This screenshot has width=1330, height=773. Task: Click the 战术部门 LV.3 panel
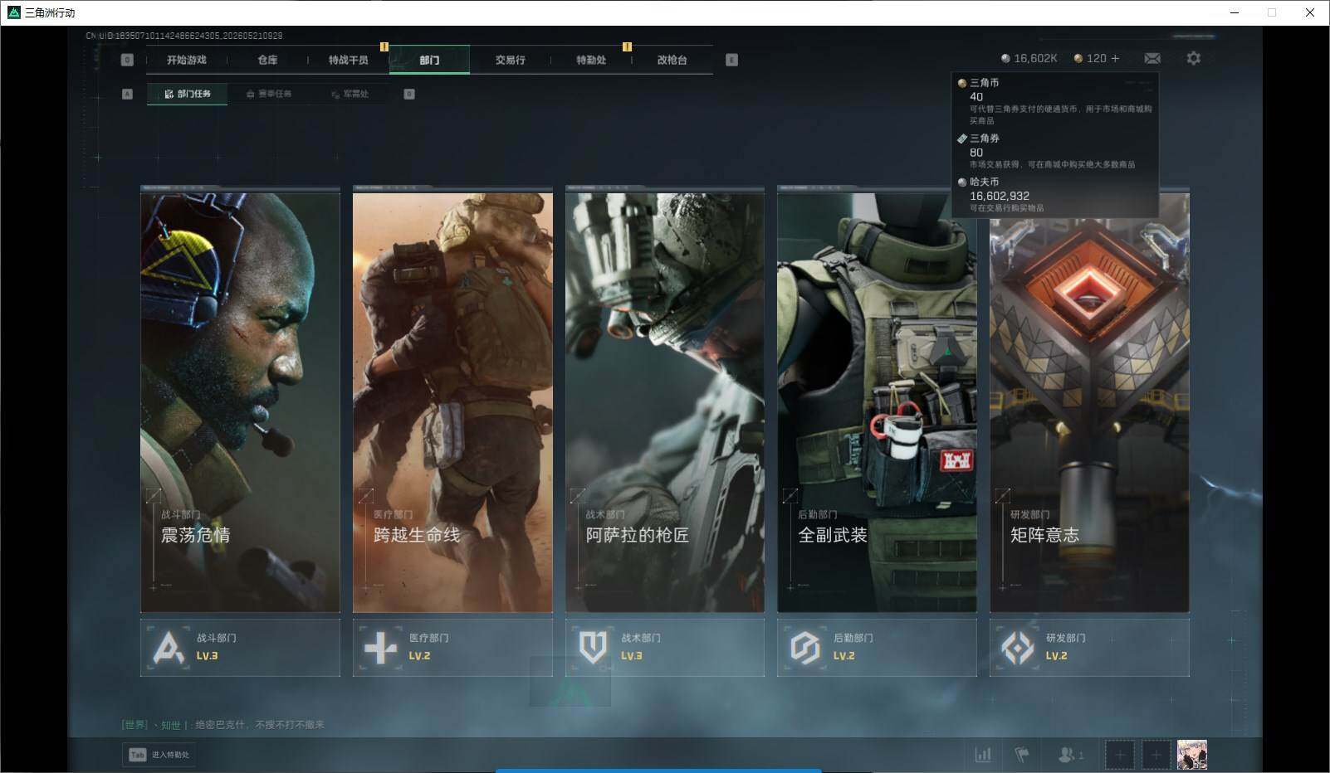coord(665,647)
